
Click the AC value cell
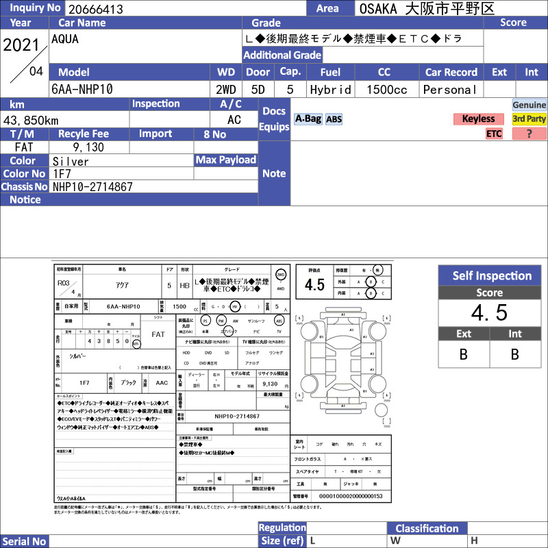(234, 119)
